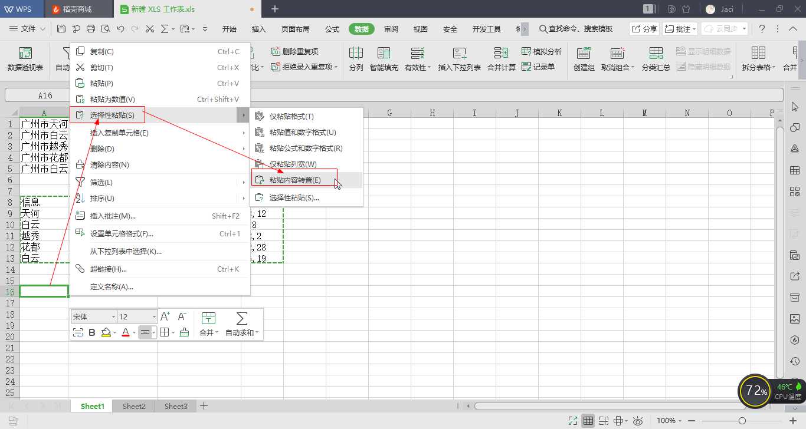Switch to the 公式 ribbon tab
The image size is (806, 429).
(332, 29)
